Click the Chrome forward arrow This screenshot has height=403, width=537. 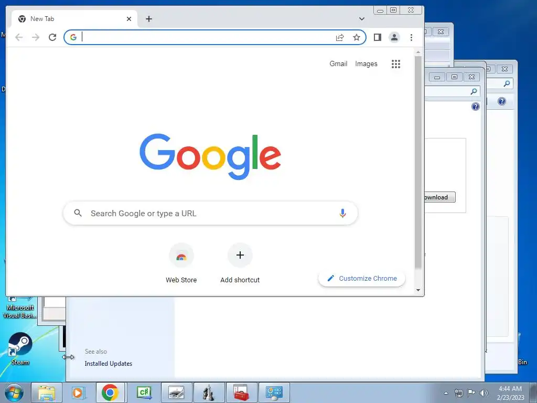pyautogui.click(x=36, y=37)
